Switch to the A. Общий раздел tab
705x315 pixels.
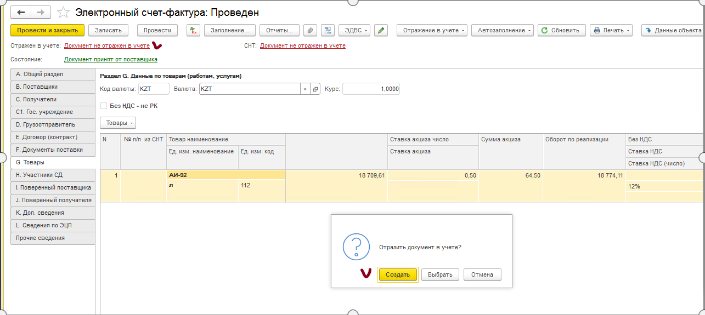[x=53, y=74]
